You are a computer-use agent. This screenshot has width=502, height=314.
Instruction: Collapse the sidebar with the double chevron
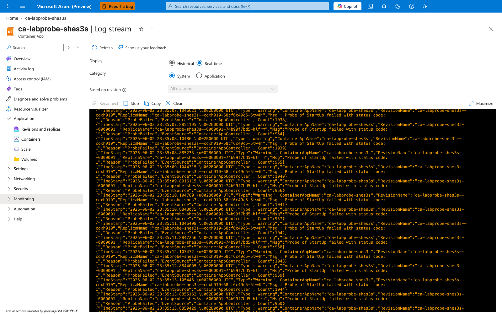[78, 47]
